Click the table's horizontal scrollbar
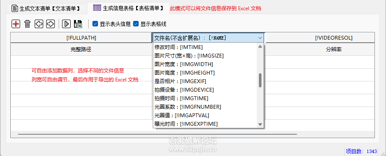This screenshot has height=156, width=386. point(157,134)
